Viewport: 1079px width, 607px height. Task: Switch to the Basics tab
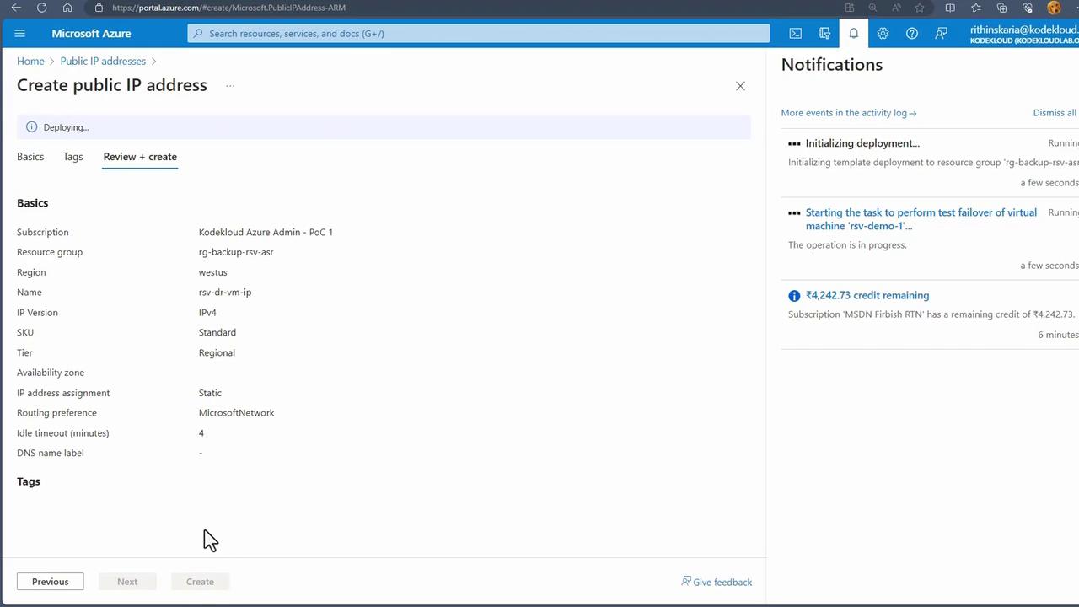(30, 157)
